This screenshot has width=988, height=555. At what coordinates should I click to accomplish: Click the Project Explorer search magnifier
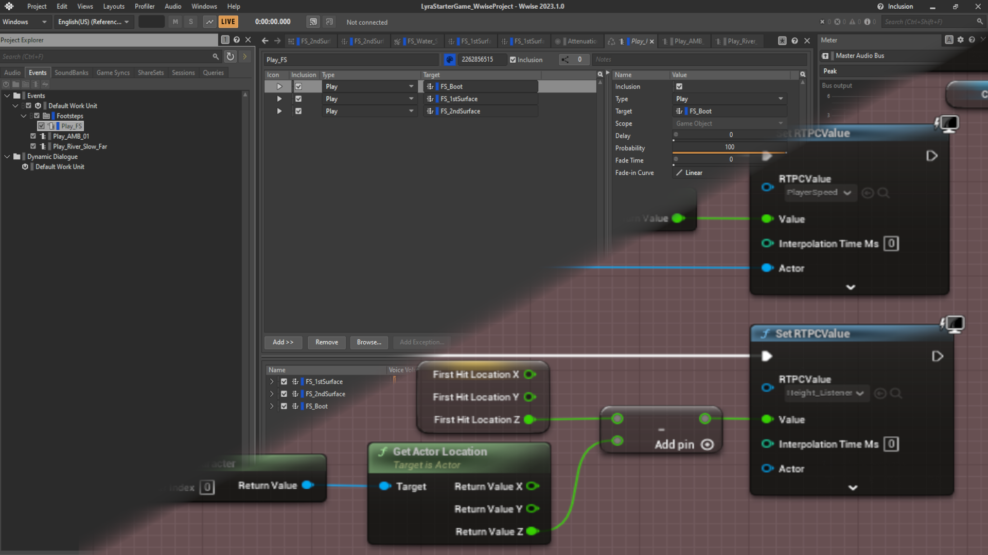coord(216,57)
